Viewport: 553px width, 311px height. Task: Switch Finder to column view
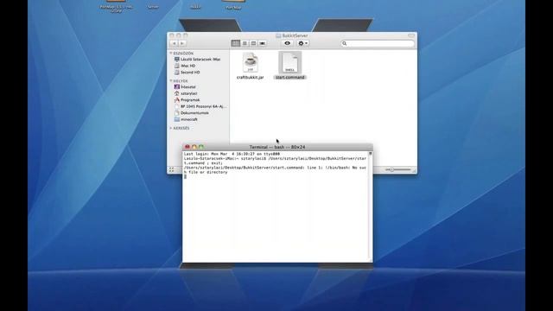point(253,43)
